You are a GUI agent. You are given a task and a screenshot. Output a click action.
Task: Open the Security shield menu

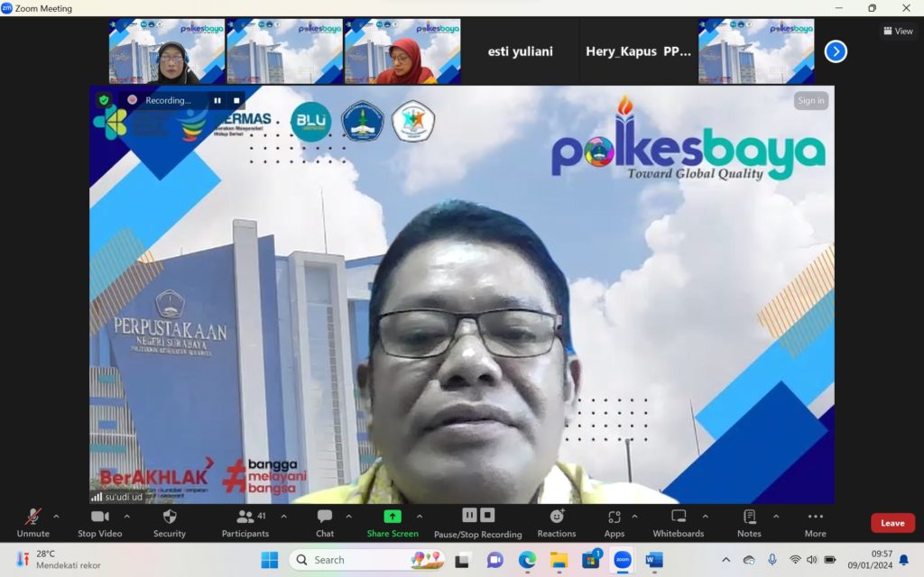(x=170, y=523)
